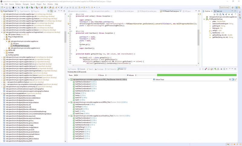The image size is (242, 146).
Task: Click Open Perspective icon beside Quick Access
Action: (x=232, y=7)
